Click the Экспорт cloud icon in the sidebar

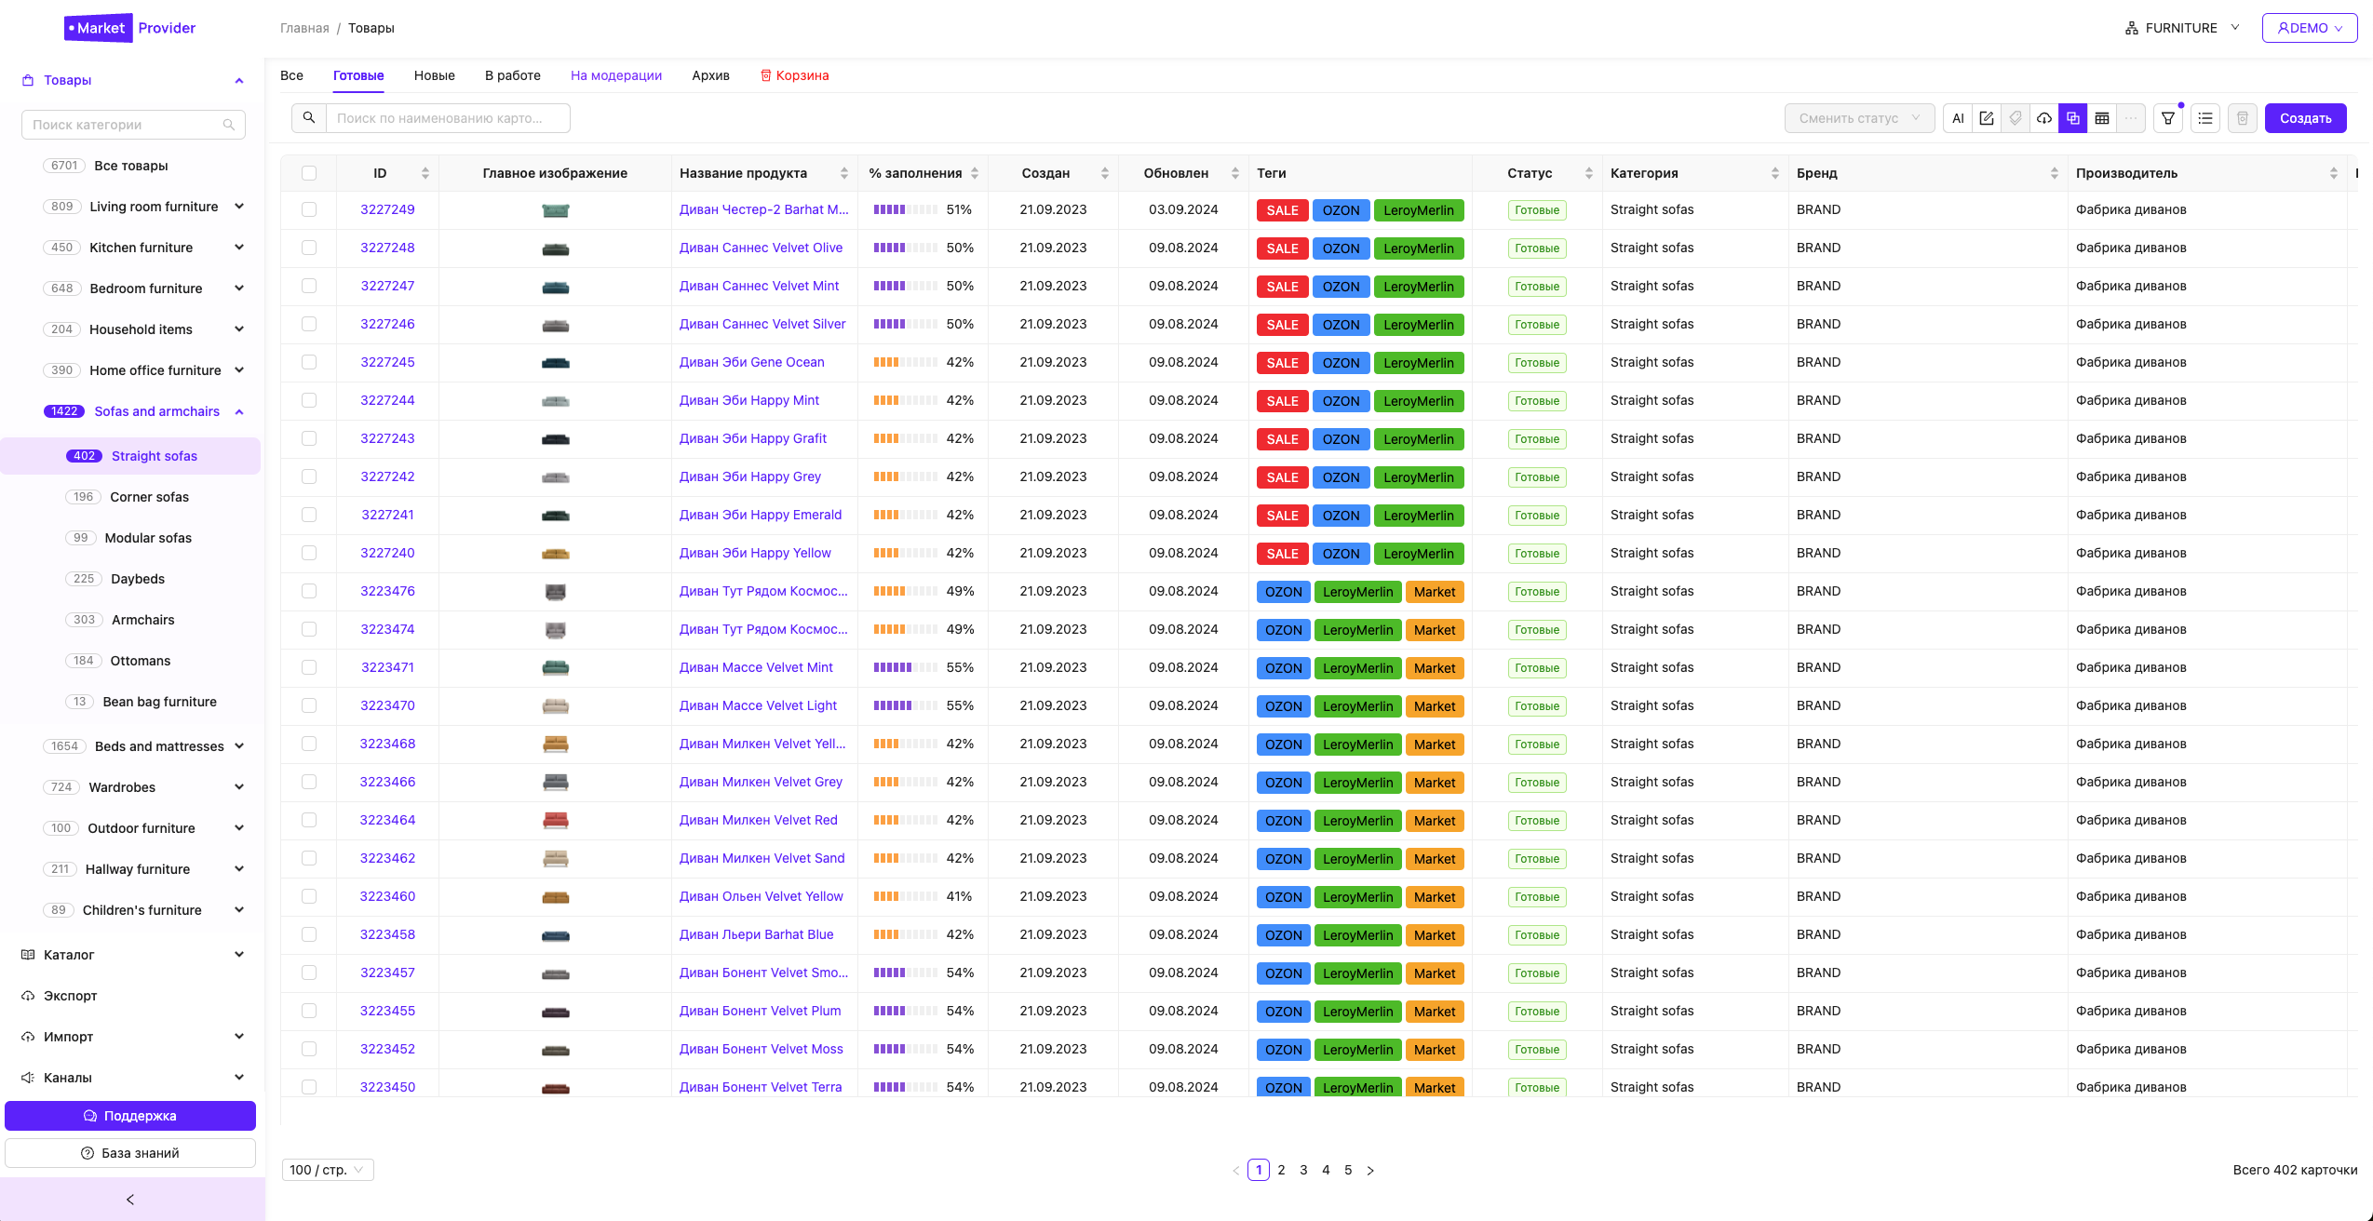27,996
